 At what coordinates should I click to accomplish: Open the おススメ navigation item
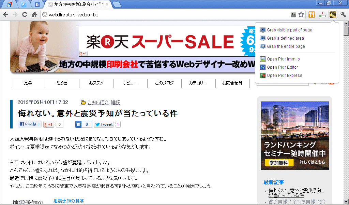click(x=96, y=83)
